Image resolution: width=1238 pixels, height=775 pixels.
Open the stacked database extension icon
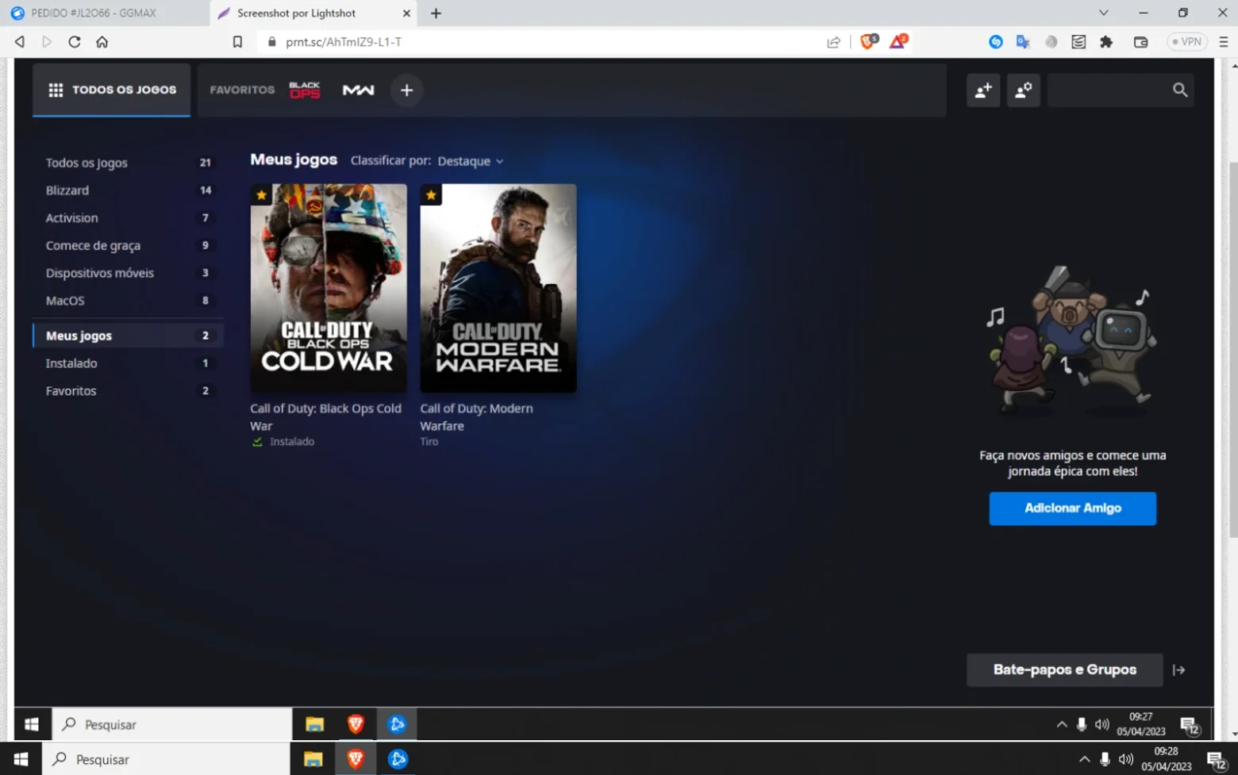point(1078,42)
